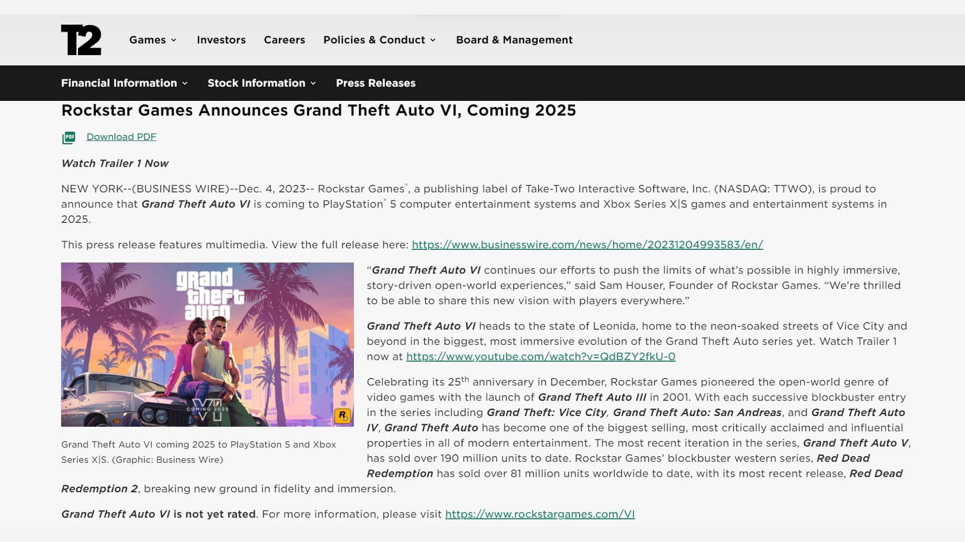Image resolution: width=965 pixels, height=542 pixels.
Task: Open the Careers page
Action: click(x=284, y=40)
